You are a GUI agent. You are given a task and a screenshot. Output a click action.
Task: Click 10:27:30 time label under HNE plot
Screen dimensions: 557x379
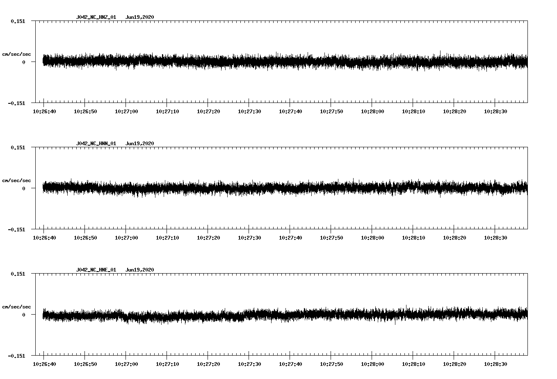point(249,364)
